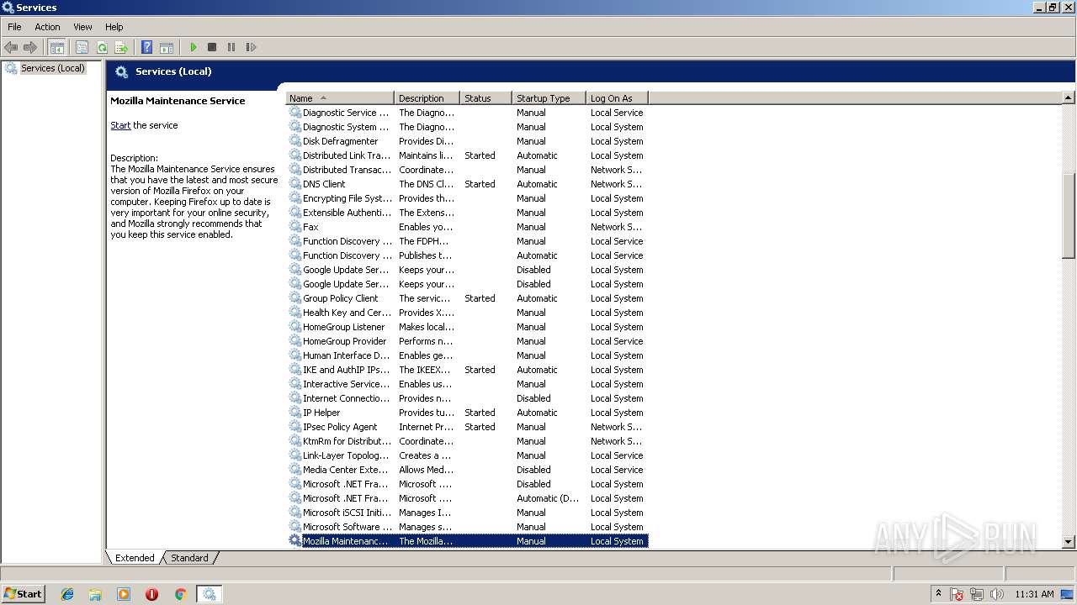Image resolution: width=1077 pixels, height=605 pixels.
Task: Toggle Show/Hide Action Pane icon
Action: (x=167, y=47)
